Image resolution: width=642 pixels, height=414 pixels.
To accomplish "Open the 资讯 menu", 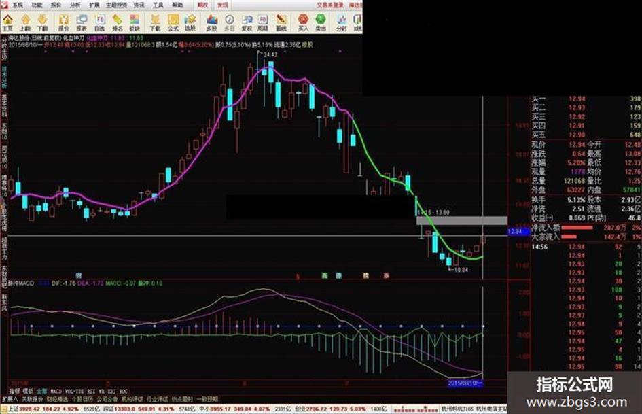I will point(139,5).
